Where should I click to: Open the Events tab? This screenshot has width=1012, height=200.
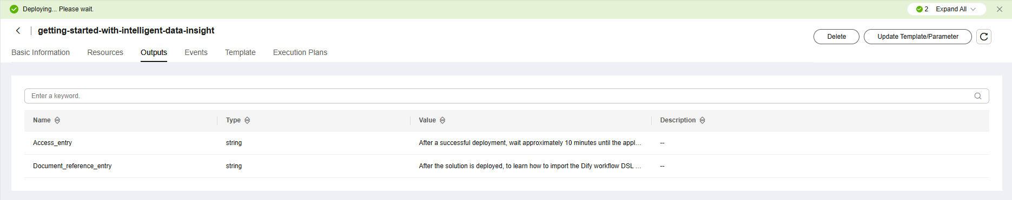pos(196,52)
